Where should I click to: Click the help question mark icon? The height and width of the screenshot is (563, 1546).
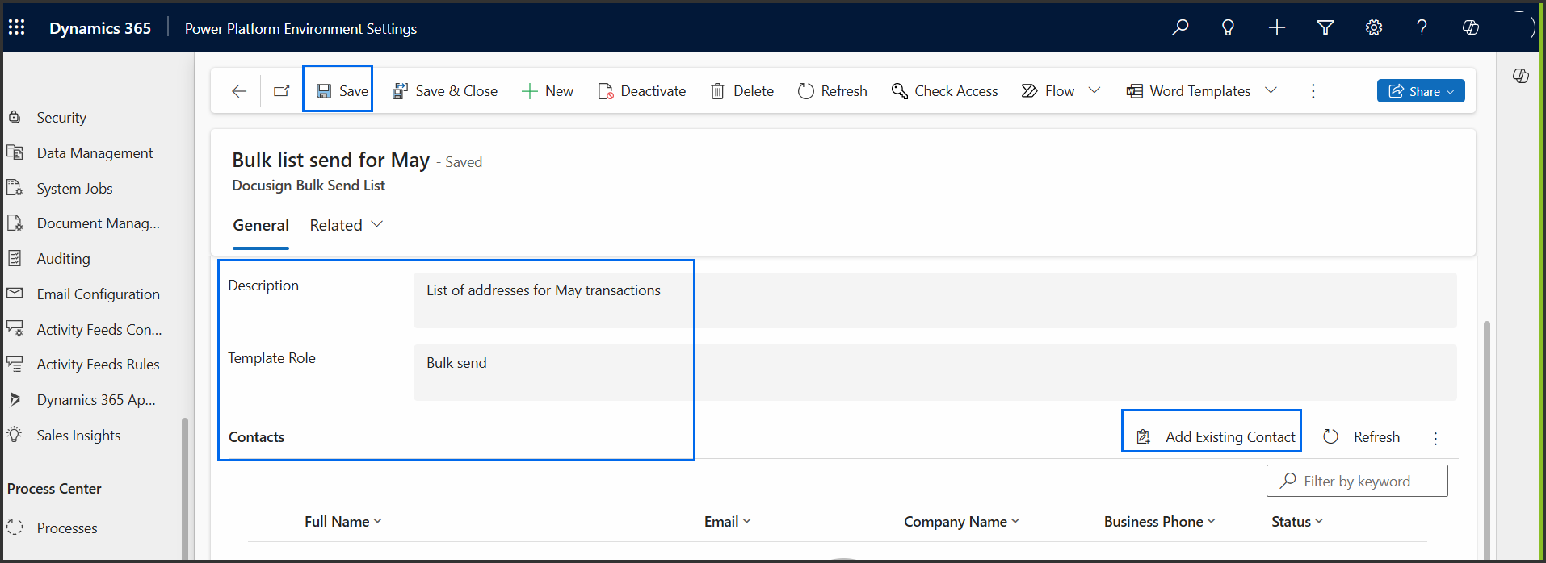coord(1422,27)
